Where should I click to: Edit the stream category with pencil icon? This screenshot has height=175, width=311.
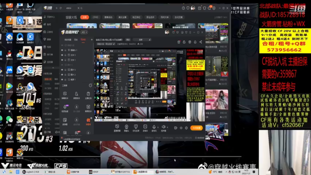point(114,44)
